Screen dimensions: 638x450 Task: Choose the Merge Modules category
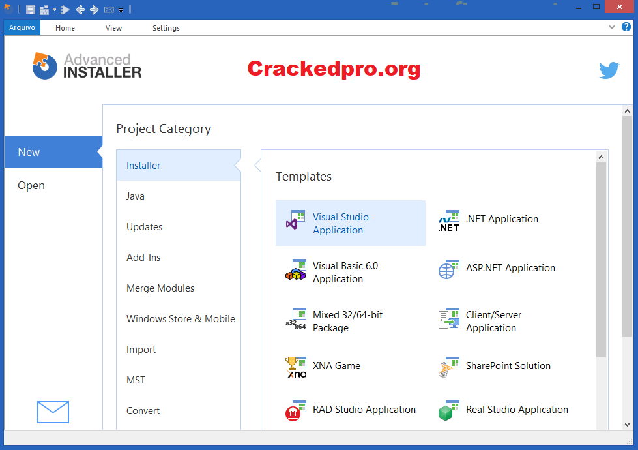pos(178,288)
